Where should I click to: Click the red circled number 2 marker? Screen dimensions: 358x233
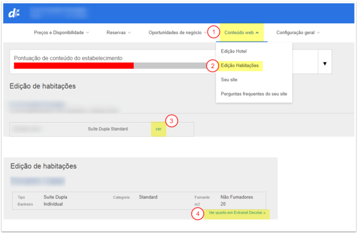pos(212,65)
